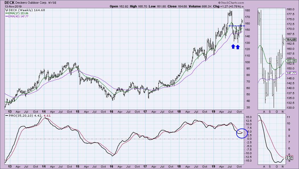Viewport: 299px width, 169px height.
Task: Click the PMO(35,20,10) indicator label
Action: 21,116
